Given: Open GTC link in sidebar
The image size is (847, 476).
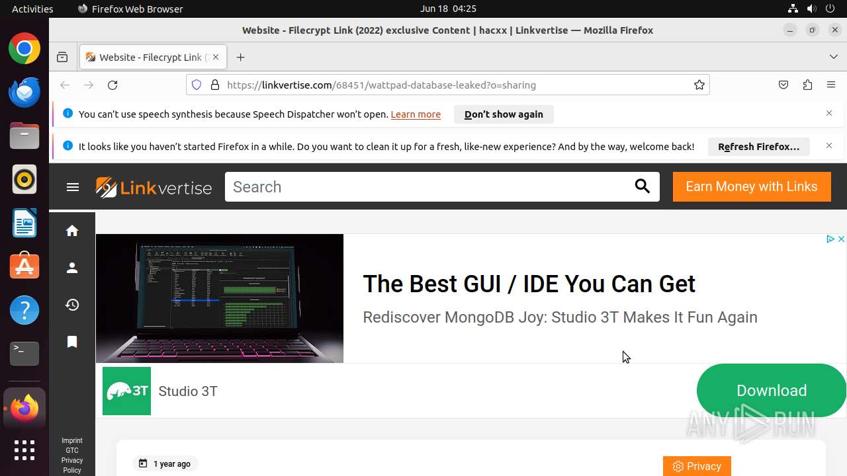Looking at the screenshot, I should pyautogui.click(x=72, y=450).
